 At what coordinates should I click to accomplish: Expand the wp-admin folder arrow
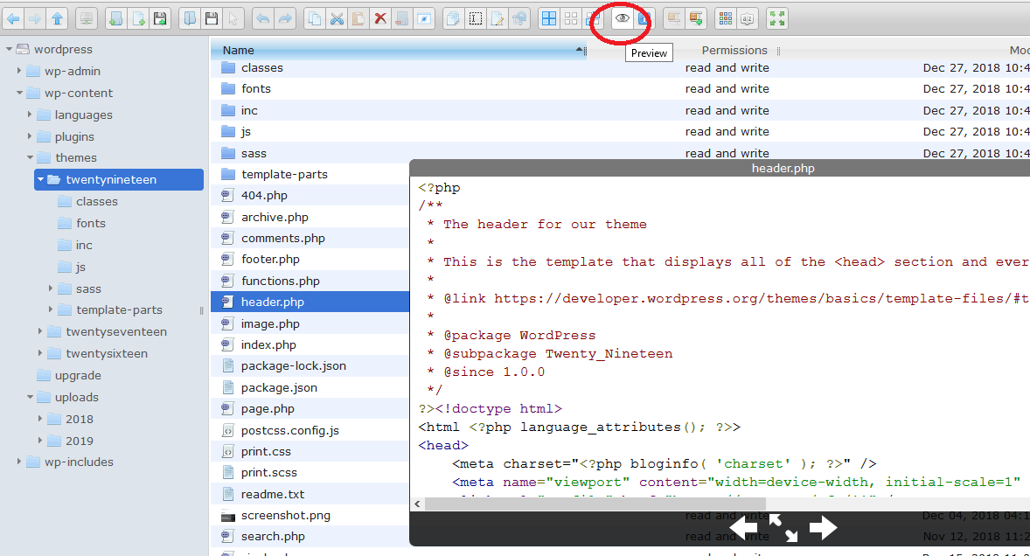coord(19,71)
